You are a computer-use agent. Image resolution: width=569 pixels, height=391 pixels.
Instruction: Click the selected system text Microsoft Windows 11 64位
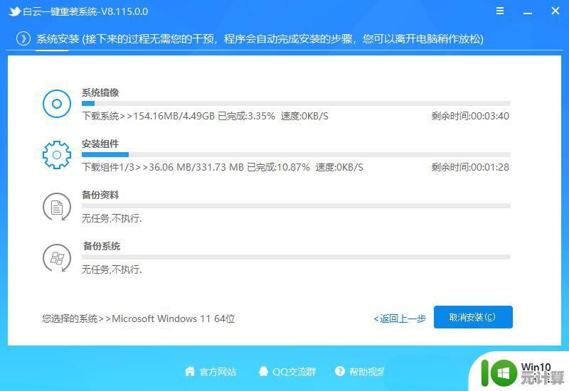tap(174, 318)
